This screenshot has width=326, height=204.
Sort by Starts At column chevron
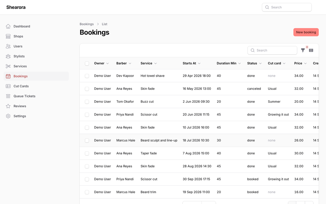[199, 63]
